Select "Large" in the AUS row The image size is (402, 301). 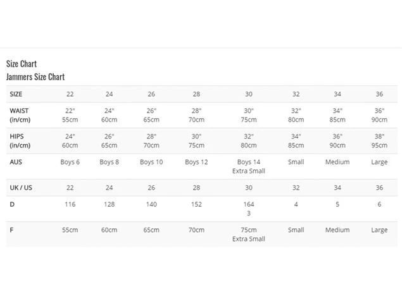pos(379,162)
